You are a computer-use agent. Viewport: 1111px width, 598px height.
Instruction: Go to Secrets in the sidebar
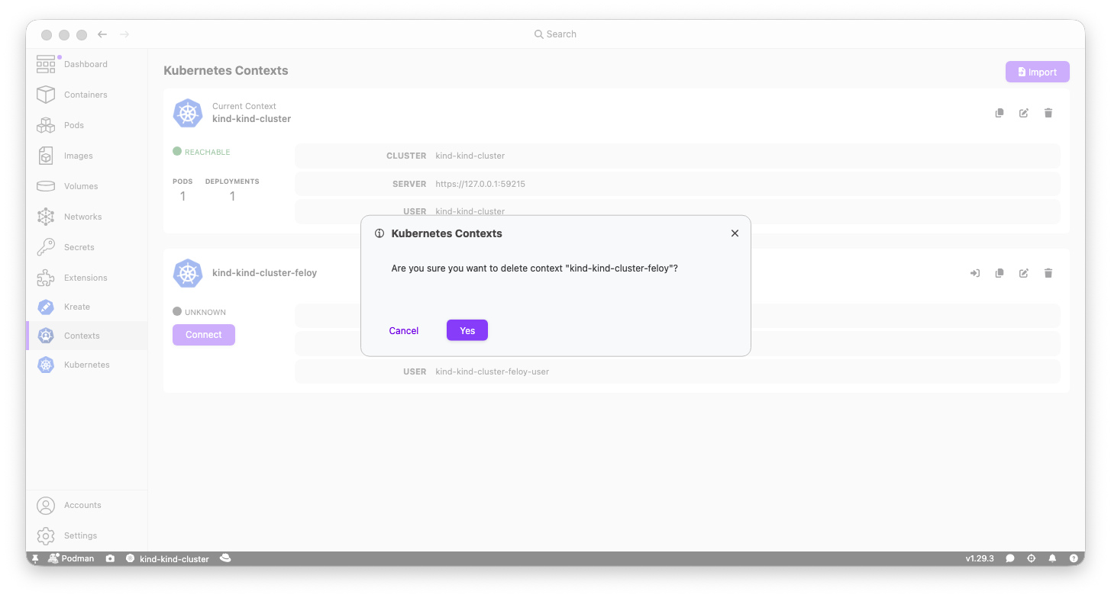pyautogui.click(x=86, y=247)
